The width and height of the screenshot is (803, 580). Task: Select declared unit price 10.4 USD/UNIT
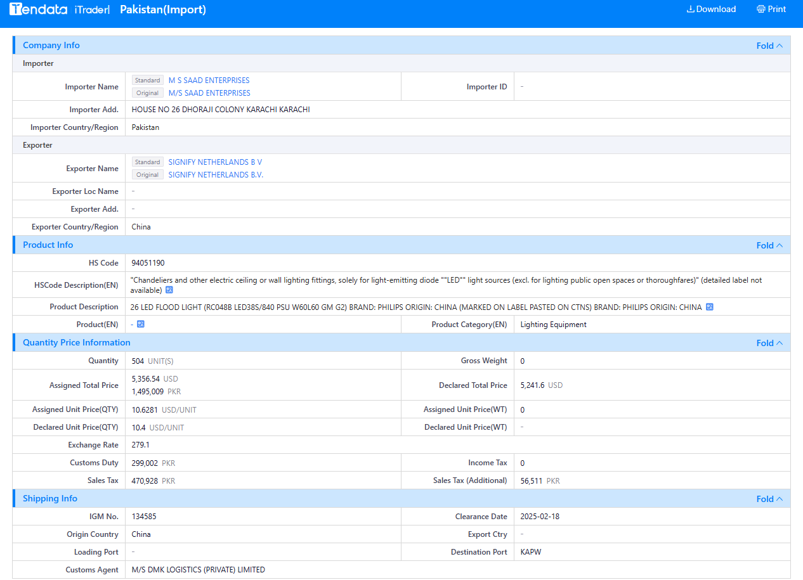(x=158, y=428)
